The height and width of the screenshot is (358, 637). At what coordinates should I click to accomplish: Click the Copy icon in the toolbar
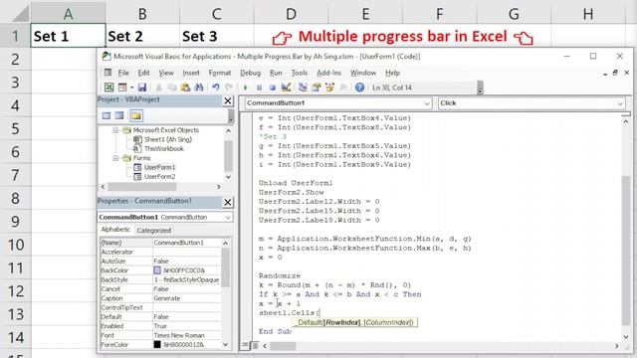click(172, 88)
